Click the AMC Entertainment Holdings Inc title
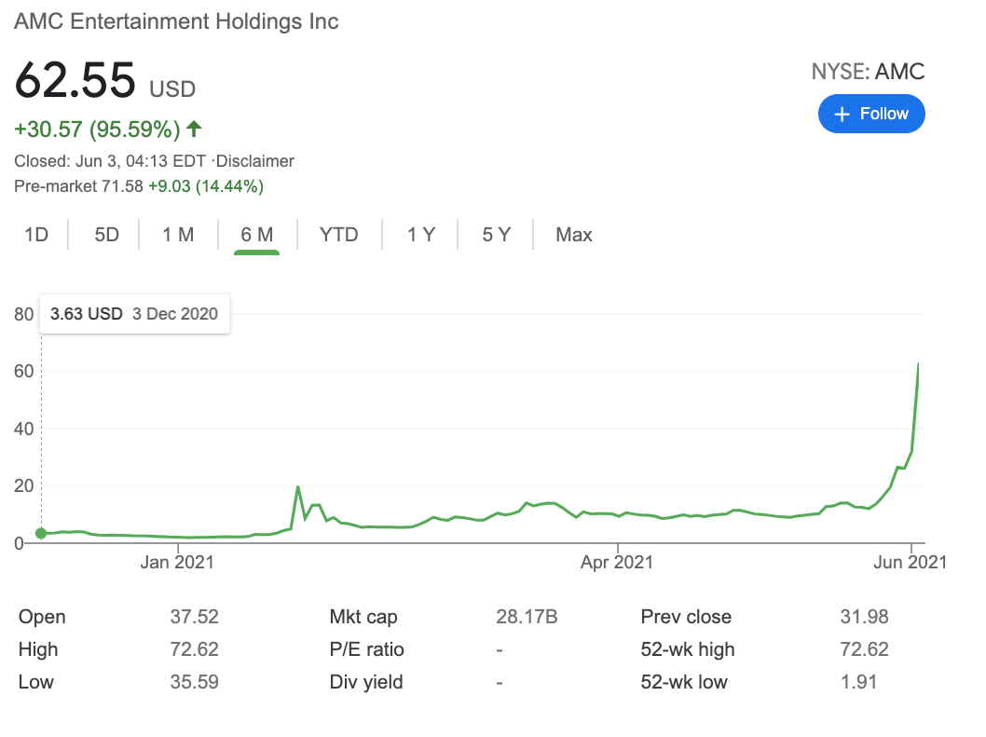Screen dimensions: 986x737 click(176, 21)
